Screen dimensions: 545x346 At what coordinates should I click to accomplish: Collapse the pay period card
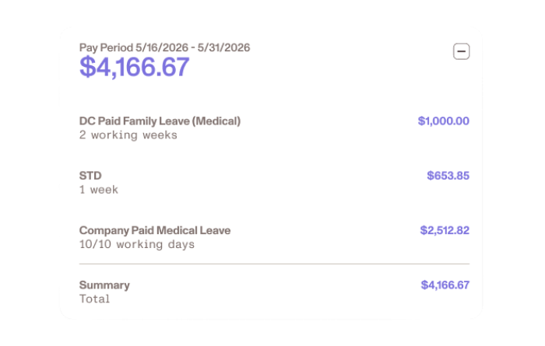(461, 51)
